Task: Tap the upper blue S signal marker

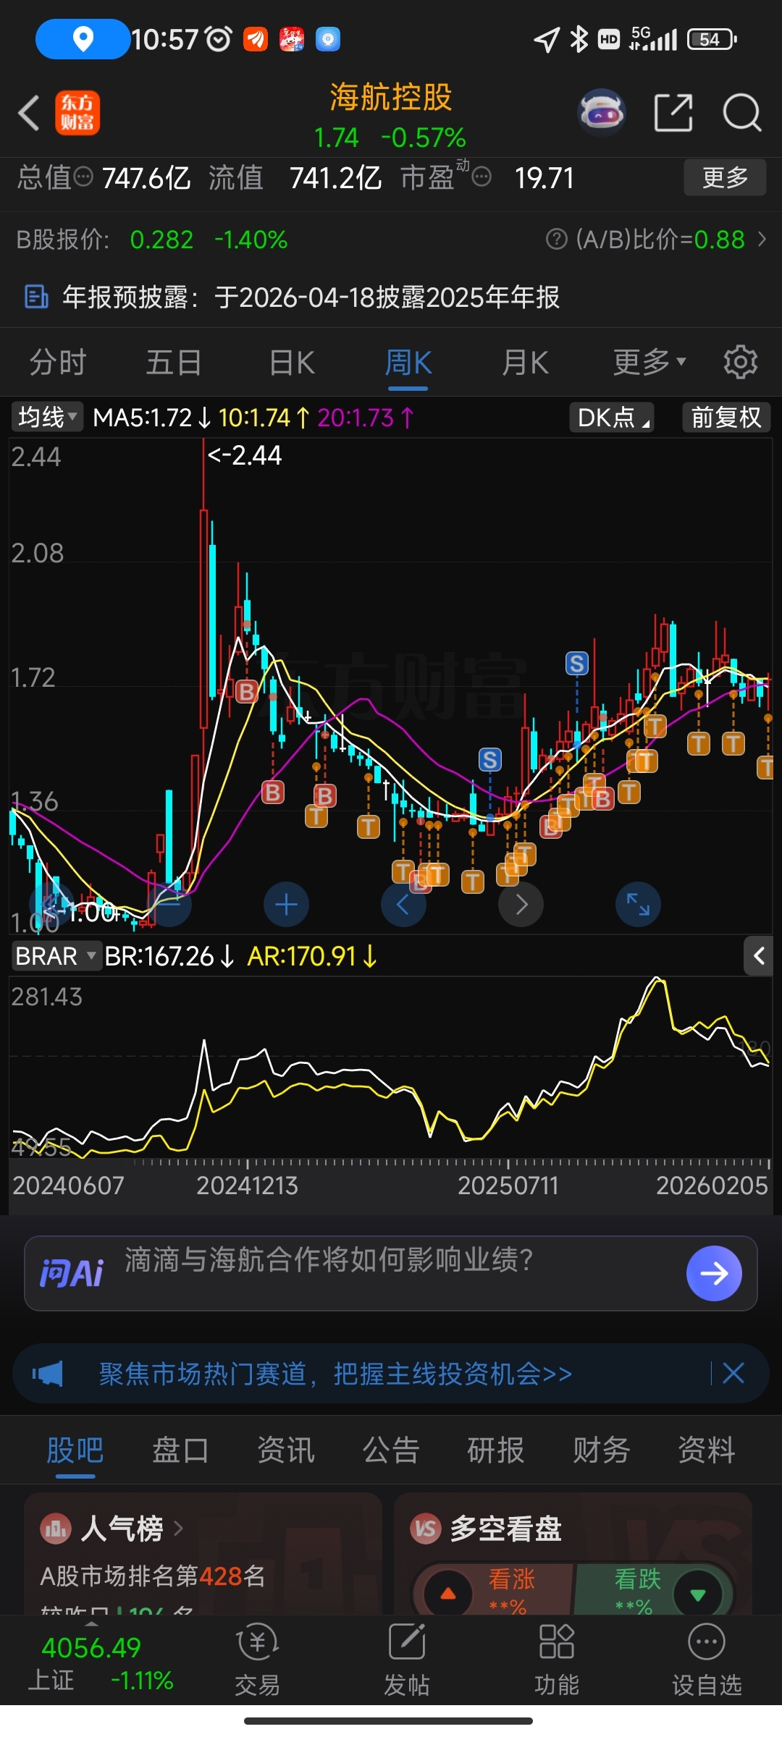Action: point(577,664)
